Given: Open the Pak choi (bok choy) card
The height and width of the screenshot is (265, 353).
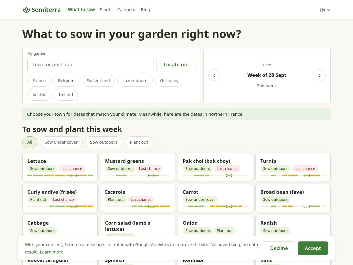Looking at the screenshot, I should coord(215,167).
